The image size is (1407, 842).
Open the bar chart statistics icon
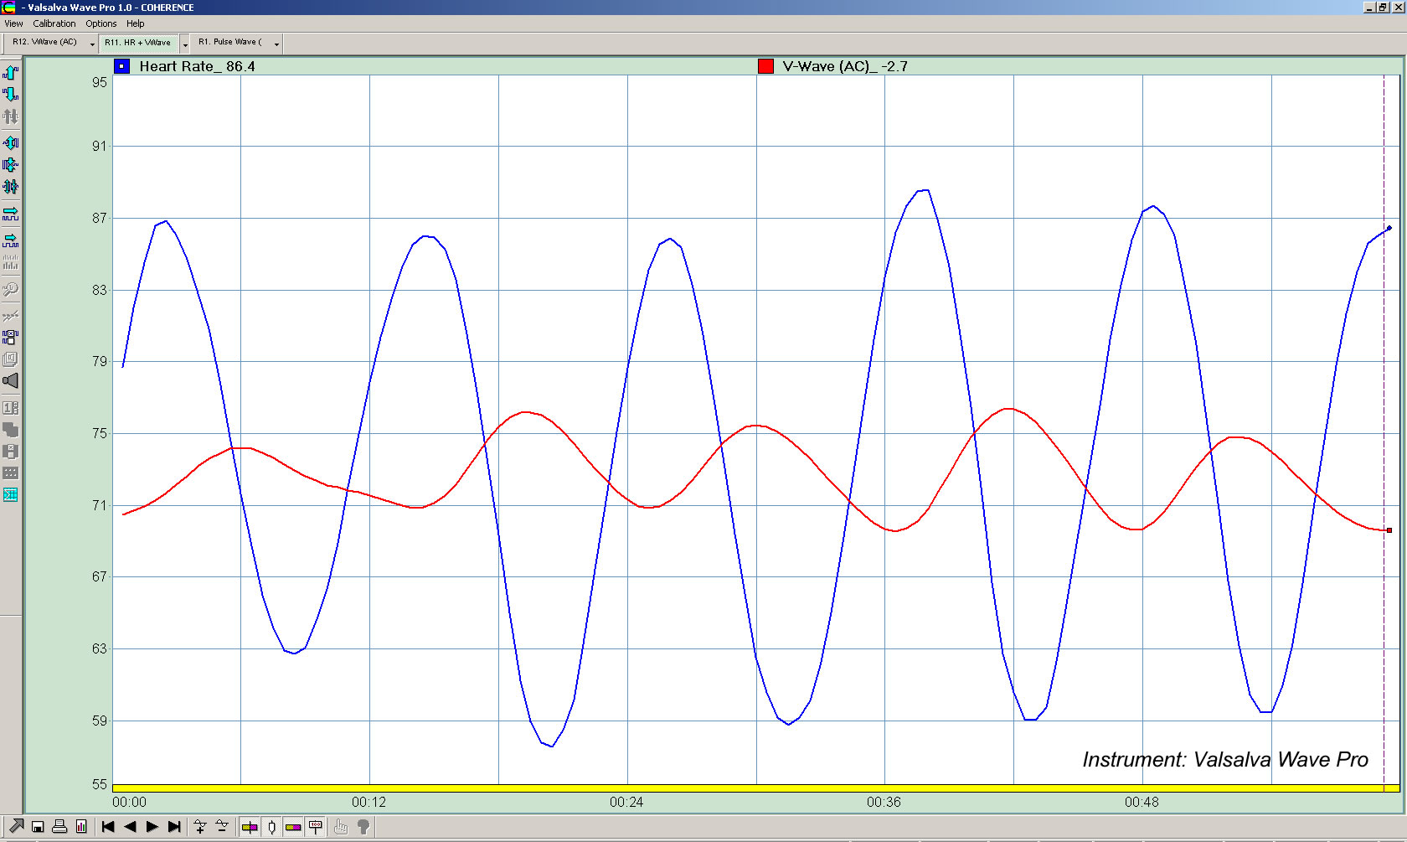coord(81,827)
